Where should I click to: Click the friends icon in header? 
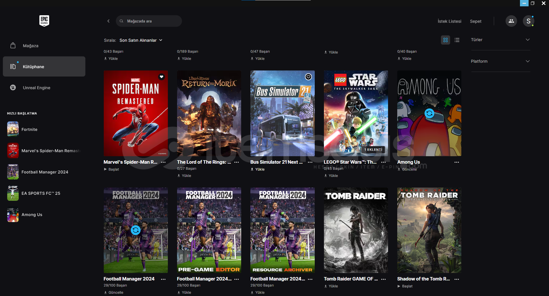point(511,21)
